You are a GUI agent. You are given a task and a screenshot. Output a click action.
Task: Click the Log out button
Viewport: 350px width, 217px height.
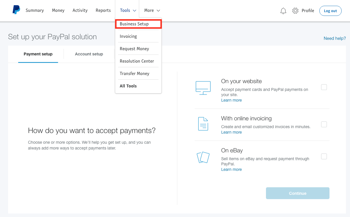point(330,11)
